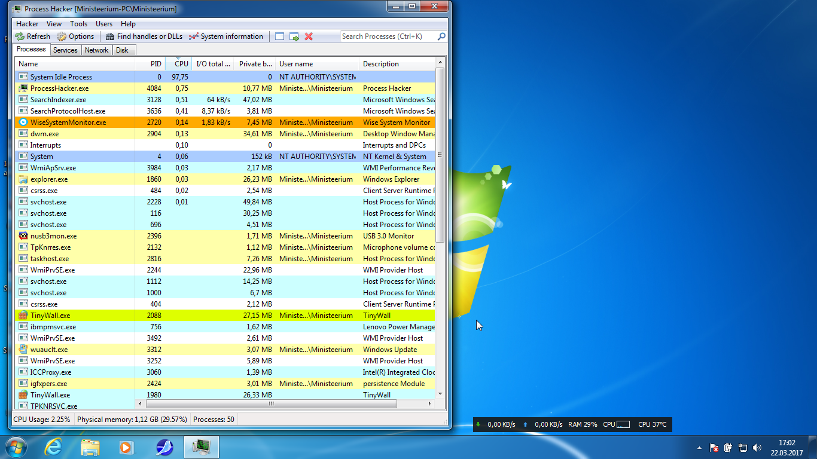Click the Process Hacker taskbar button
This screenshot has height=459, width=817.
click(x=202, y=447)
